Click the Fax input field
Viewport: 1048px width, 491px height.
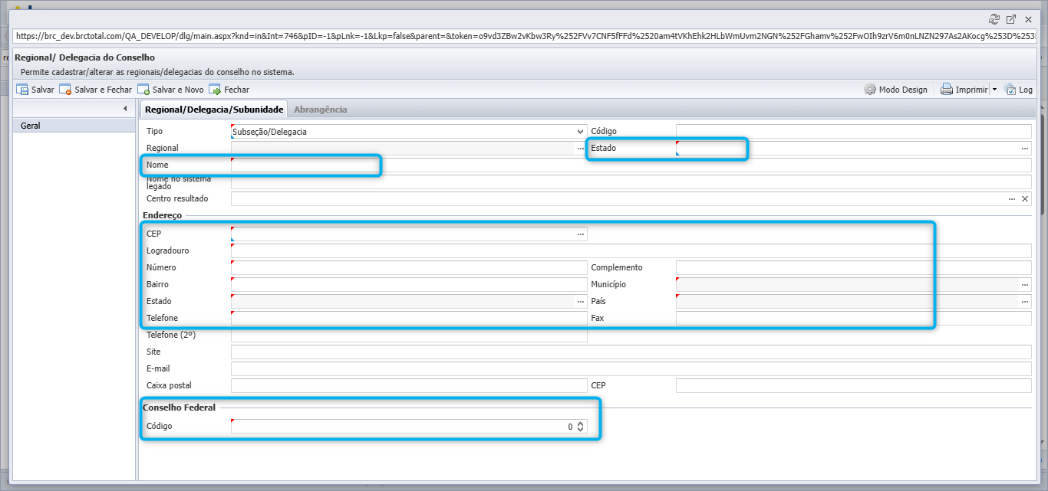coord(854,318)
